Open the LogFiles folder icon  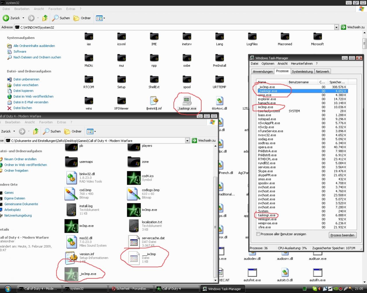tap(252, 37)
